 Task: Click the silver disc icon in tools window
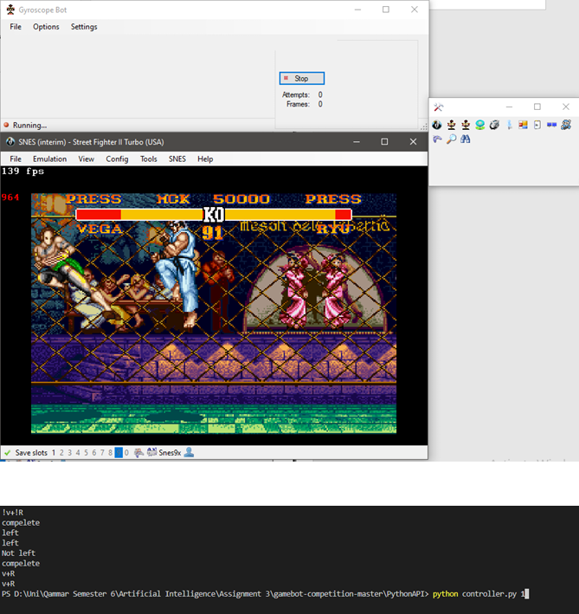494,125
